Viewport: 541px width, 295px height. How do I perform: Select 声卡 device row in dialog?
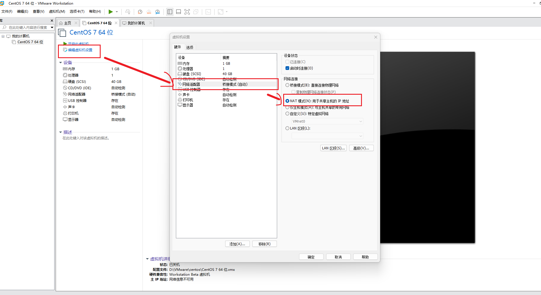click(226, 95)
